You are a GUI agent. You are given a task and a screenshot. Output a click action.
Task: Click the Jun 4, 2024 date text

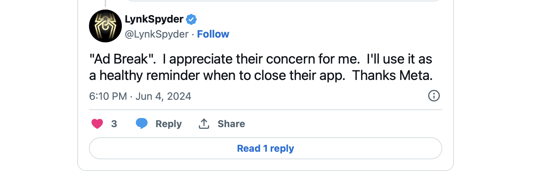[x=163, y=96]
